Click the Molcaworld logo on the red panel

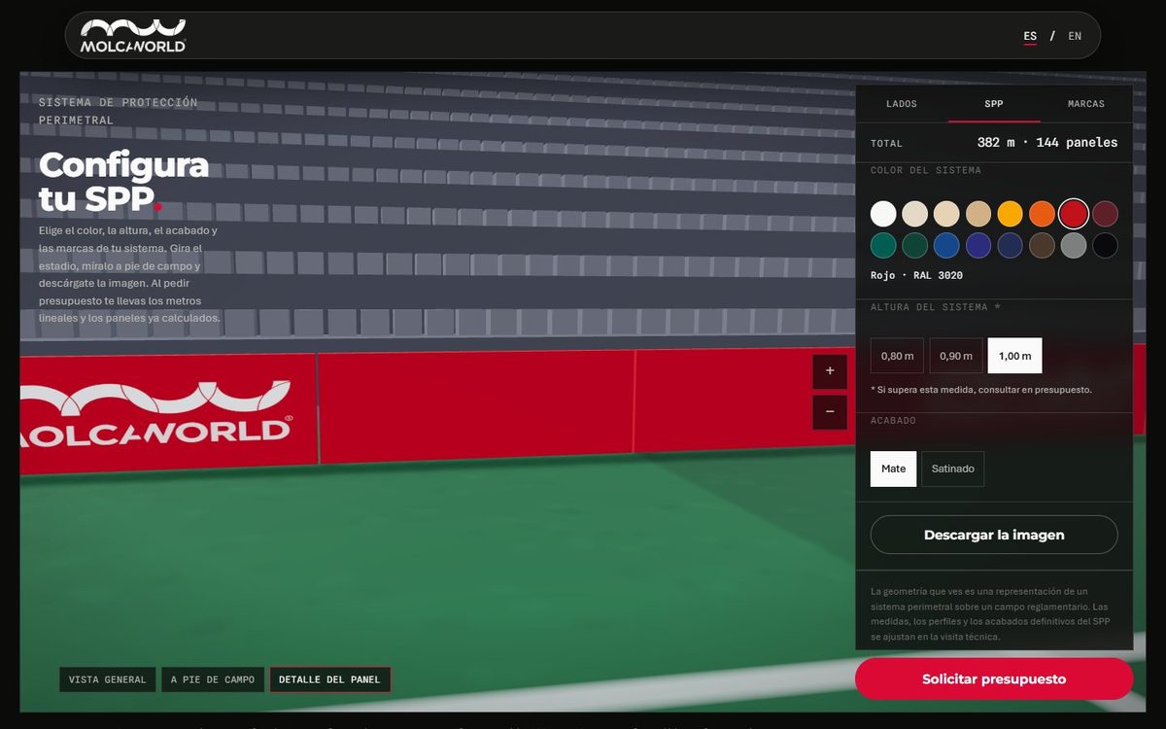pyautogui.click(x=155, y=414)
